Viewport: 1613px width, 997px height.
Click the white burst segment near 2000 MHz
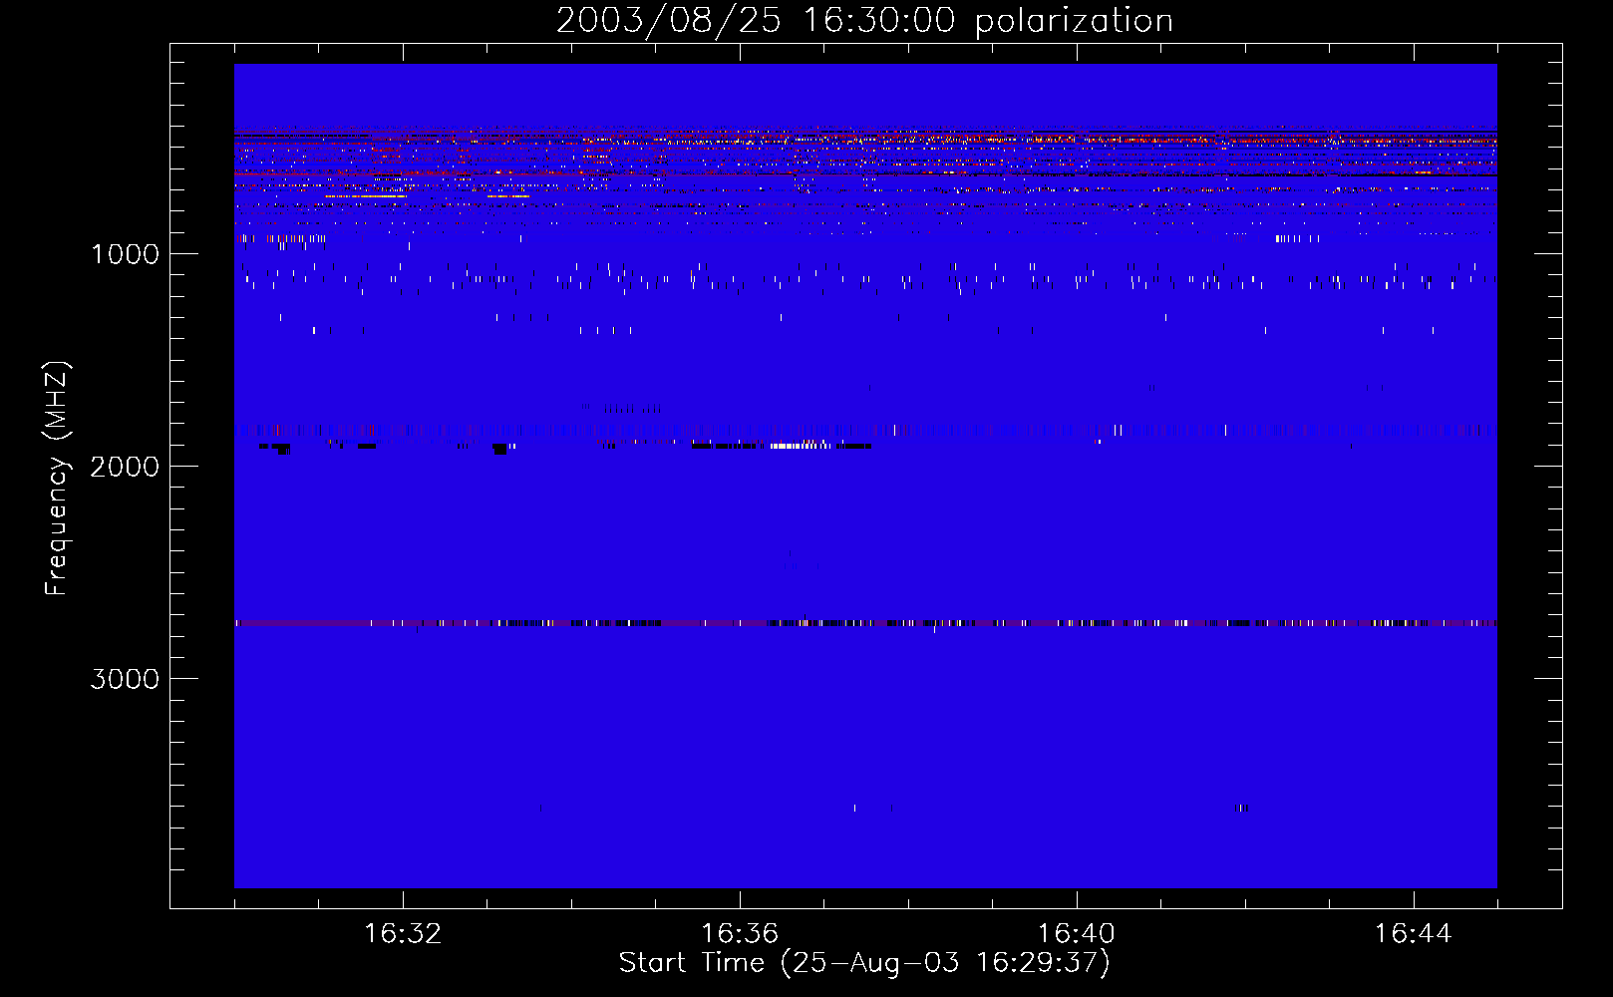pos(801,446)
